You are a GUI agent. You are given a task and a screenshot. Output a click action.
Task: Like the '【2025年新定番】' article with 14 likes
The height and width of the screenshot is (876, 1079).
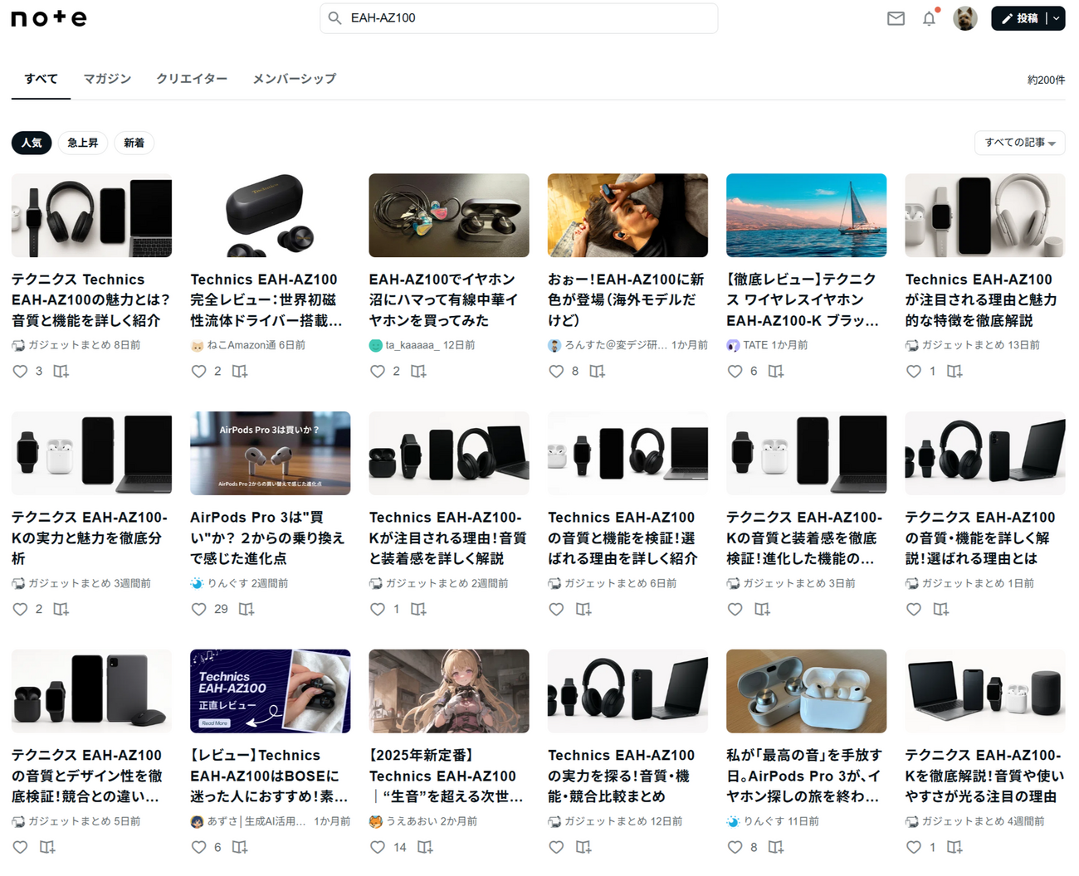[x=378, y=848]
